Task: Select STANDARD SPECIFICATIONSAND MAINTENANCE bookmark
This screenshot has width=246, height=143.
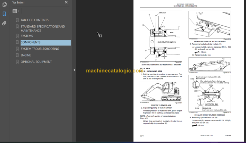Action: [x=43, y=29]
